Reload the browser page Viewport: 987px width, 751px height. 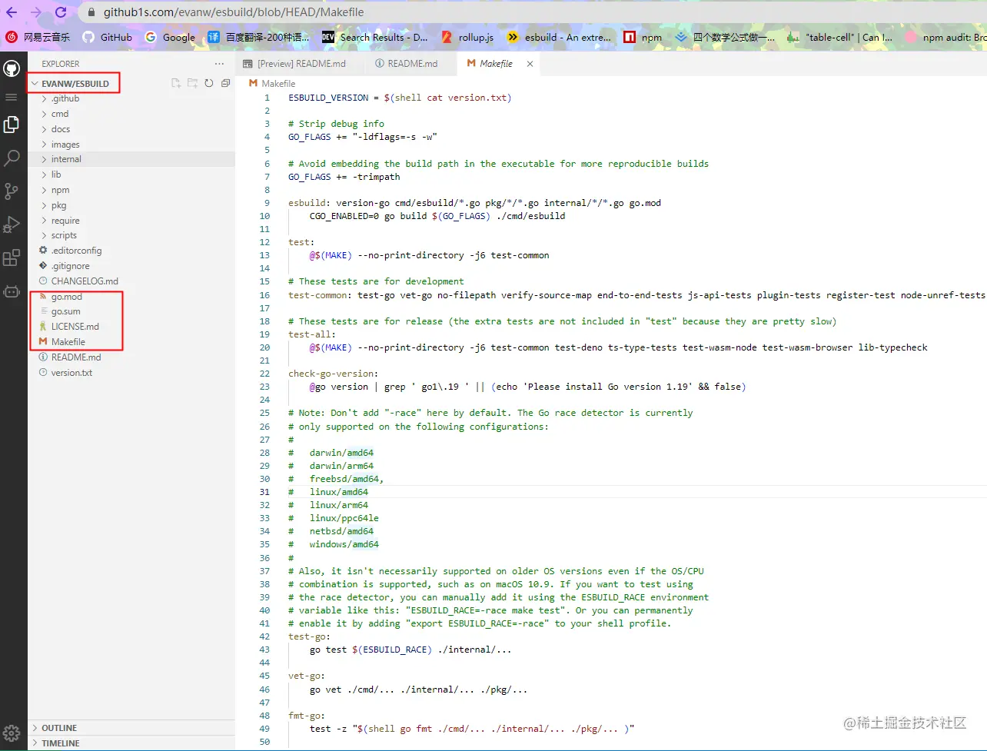[61, 12]
